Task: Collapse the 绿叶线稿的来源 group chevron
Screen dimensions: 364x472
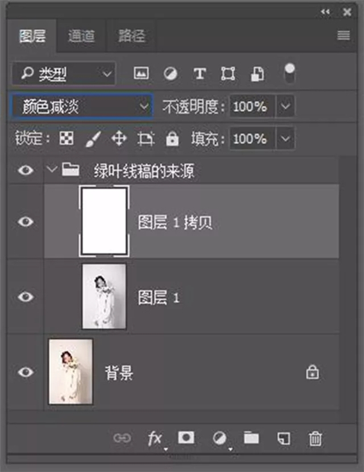Action: [52, 169]
